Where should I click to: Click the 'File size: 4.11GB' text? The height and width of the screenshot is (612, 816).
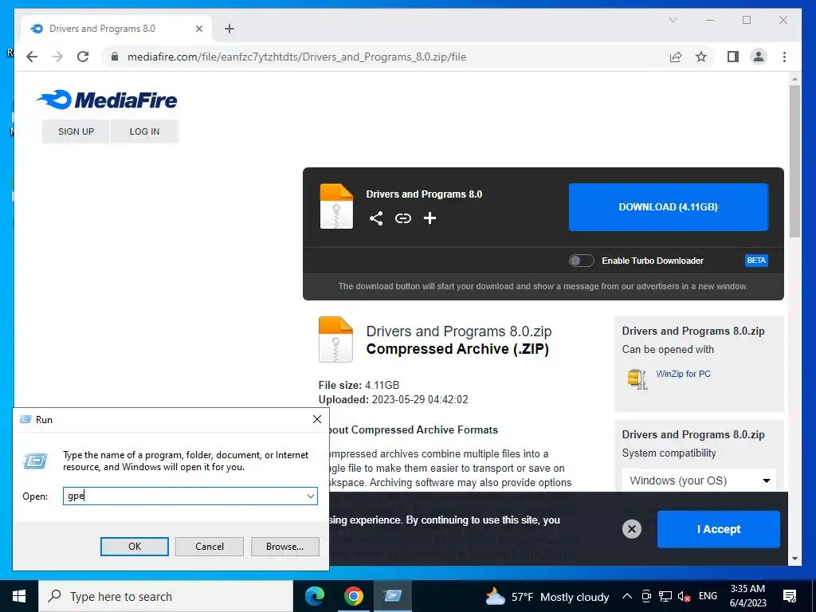click(359, 386)
